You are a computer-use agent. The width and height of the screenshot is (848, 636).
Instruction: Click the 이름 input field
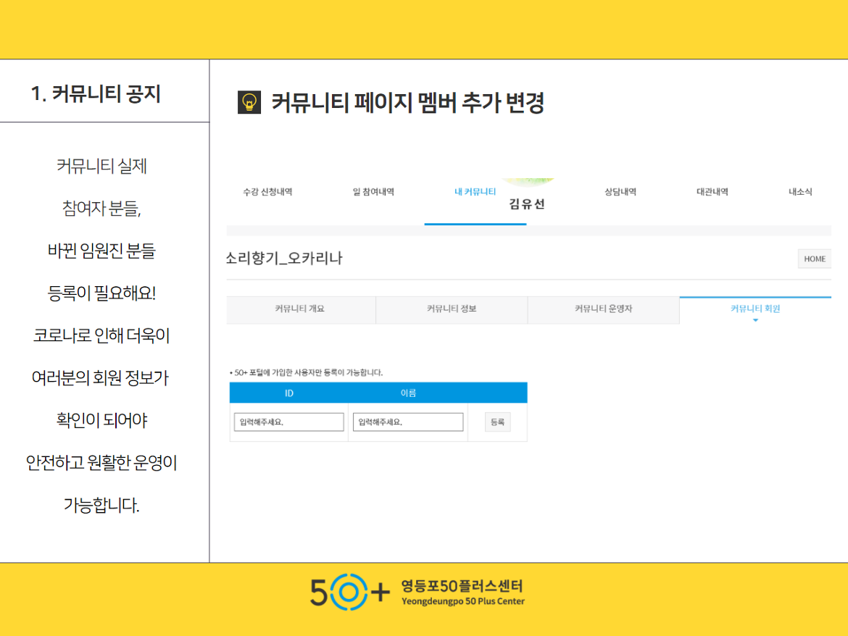tap(408, 422)
